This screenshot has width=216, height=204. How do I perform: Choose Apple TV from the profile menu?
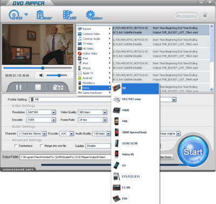[94, 73]
